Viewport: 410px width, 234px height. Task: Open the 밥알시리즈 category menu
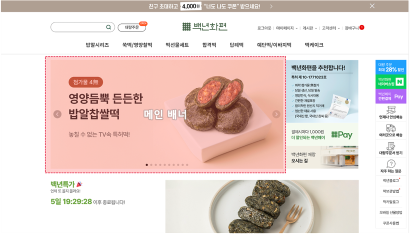97,45
